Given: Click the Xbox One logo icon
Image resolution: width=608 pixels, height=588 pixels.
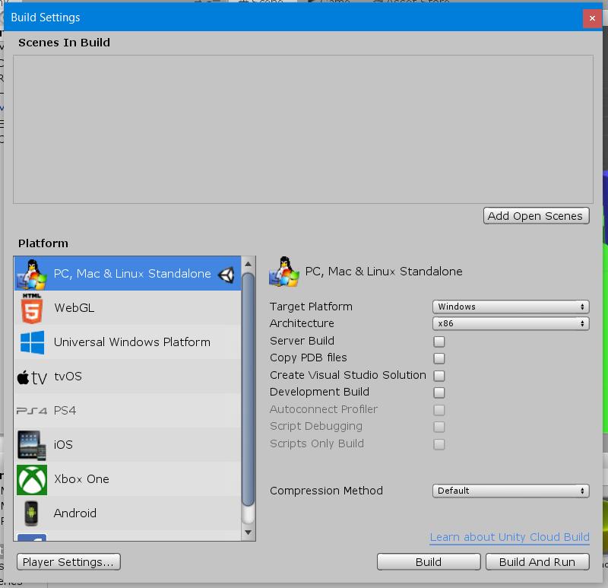Looking at the screenshot, I should coord(32,480).
